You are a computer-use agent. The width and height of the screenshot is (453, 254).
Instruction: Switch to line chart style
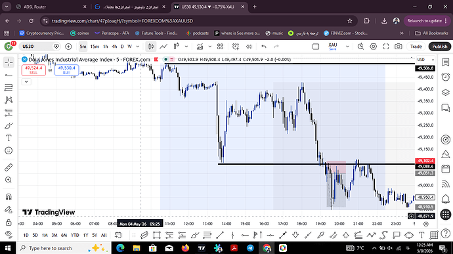[163, 47]
